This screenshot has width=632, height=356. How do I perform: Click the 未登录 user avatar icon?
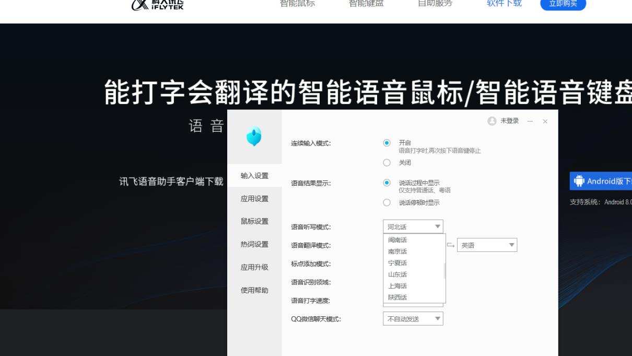tap(491, 121)
